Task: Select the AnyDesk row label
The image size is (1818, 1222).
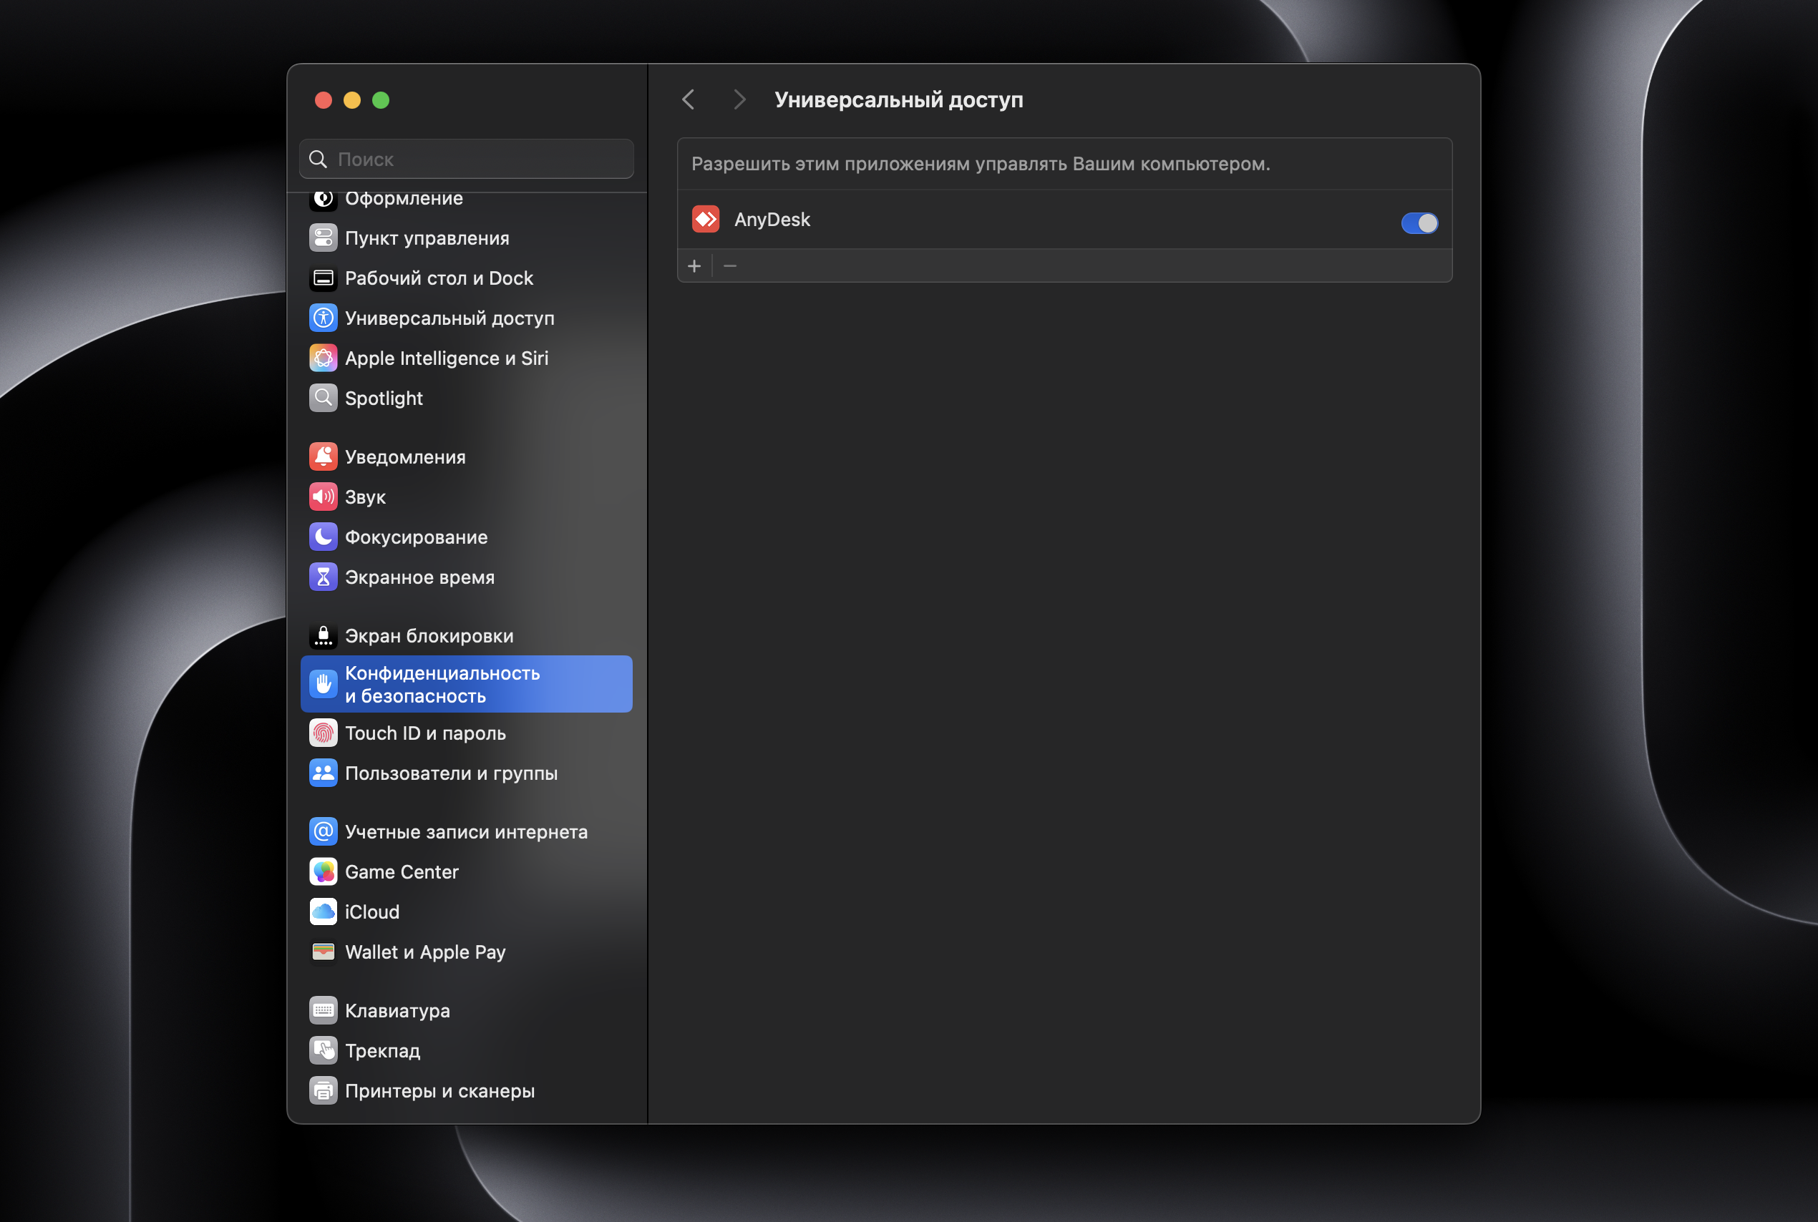Action: [772, 220]
